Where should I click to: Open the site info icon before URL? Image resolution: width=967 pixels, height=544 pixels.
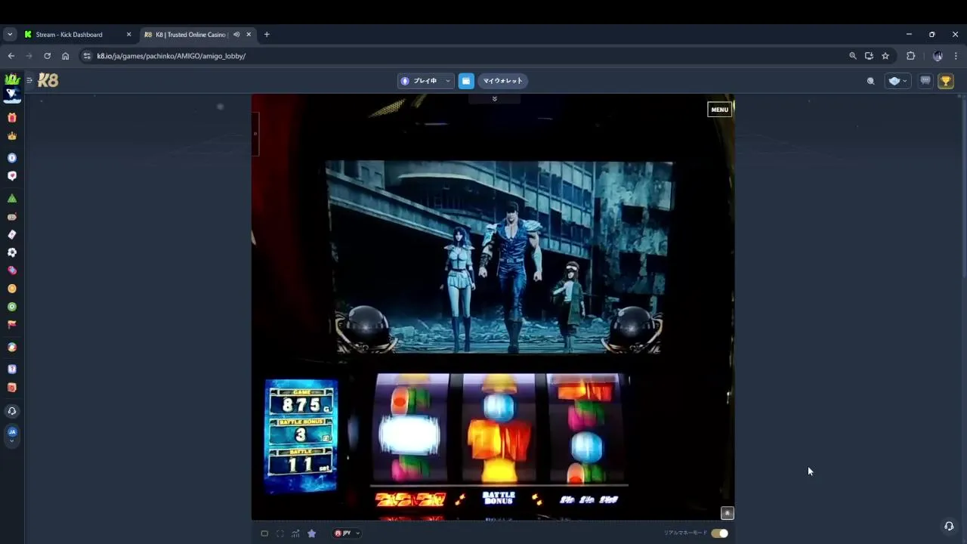pos(87,56)
